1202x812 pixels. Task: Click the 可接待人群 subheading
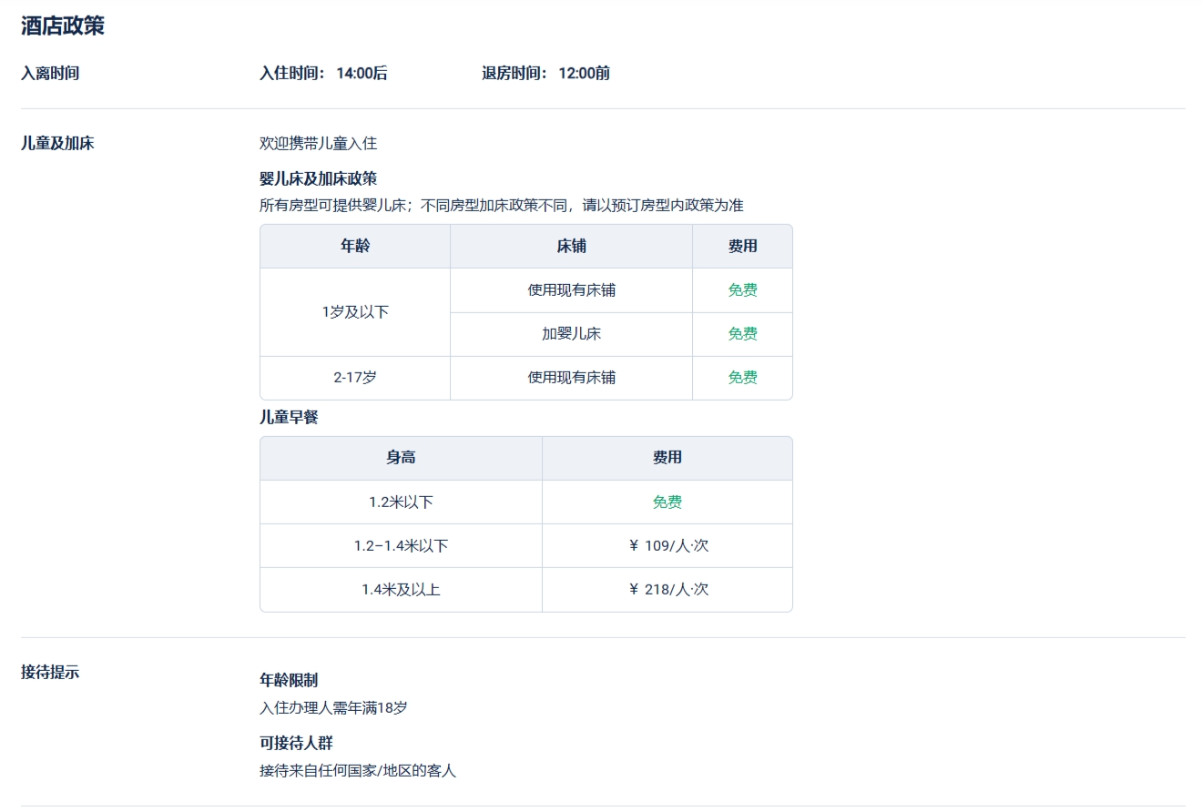[x=296, y=743]
